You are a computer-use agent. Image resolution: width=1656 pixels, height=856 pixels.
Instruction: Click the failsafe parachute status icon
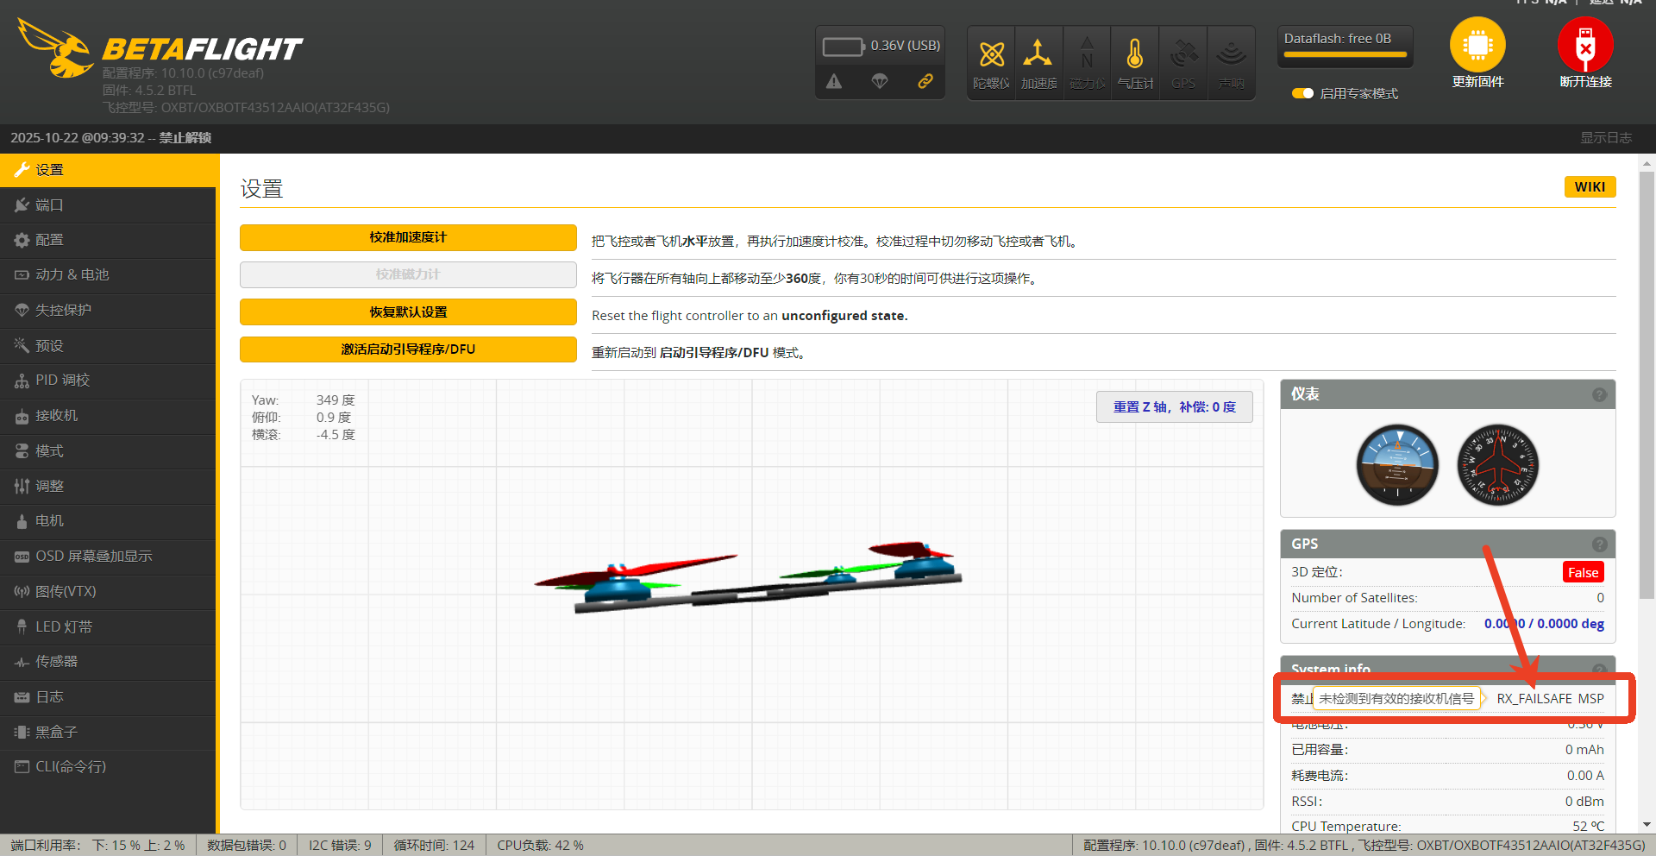click(879, 82)
